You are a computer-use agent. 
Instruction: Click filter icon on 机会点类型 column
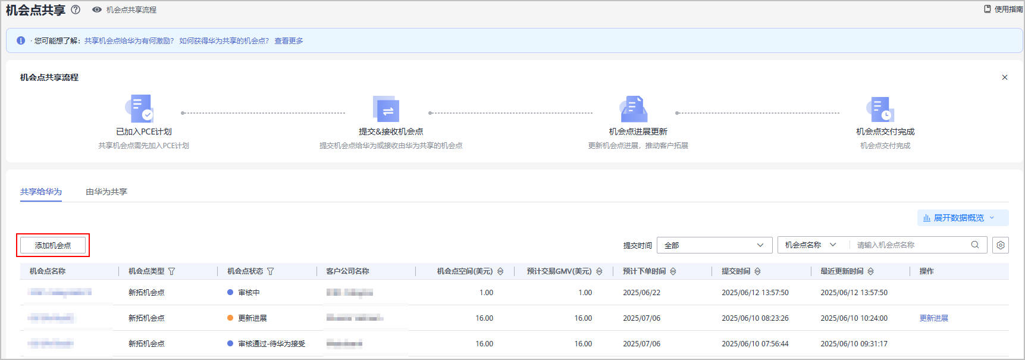172,271
